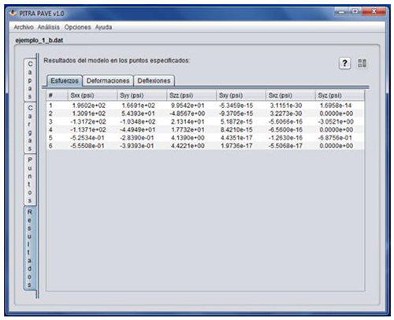Image resolution: width=394 pixels, height=320 pixels.
Task: Switch to the Deformaciones tab
Action: [x=108, y=80]
